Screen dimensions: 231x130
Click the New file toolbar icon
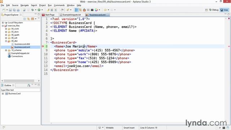pos(4,10)
